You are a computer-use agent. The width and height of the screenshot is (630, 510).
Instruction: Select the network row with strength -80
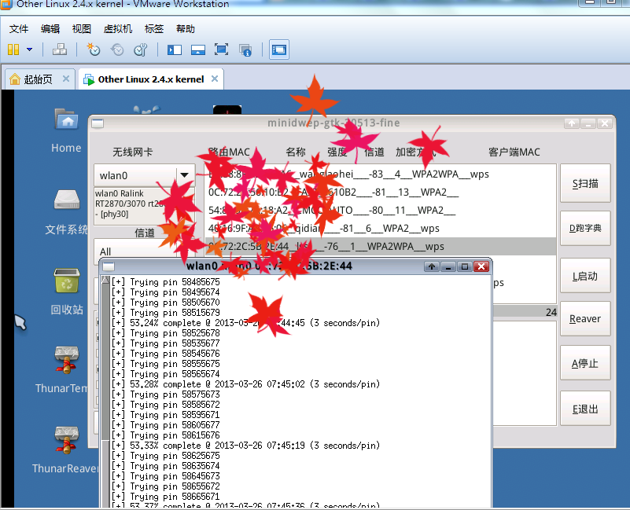[381, 210]
